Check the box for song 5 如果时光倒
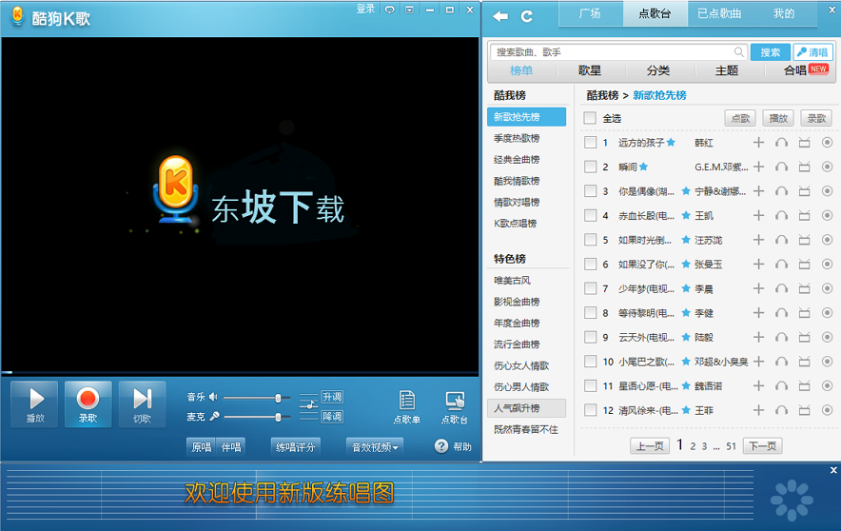Image resolution: width=841 pixels, height=531 pixels. [590, 240]
